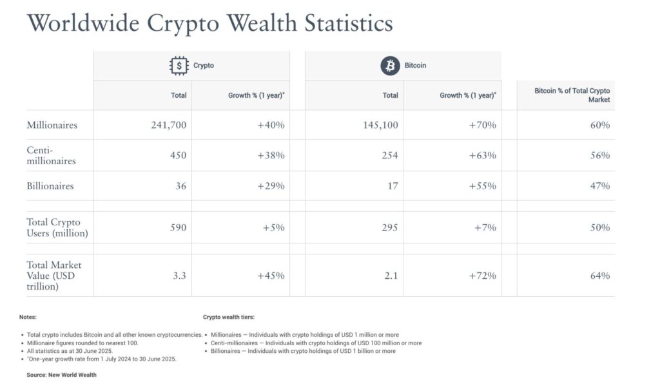
Task: Select the Centi-millionaires row label
Action: 51,155
